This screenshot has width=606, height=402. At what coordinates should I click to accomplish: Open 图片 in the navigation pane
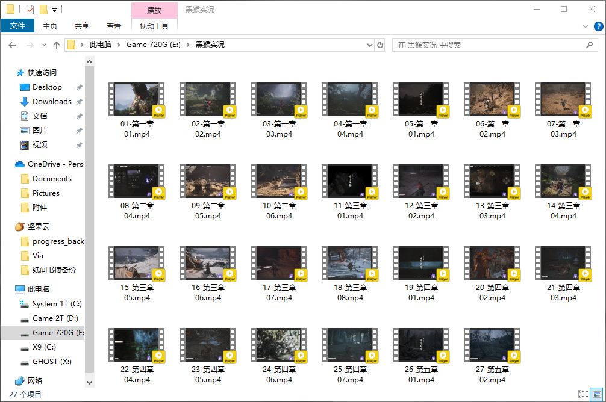point(39,131)
